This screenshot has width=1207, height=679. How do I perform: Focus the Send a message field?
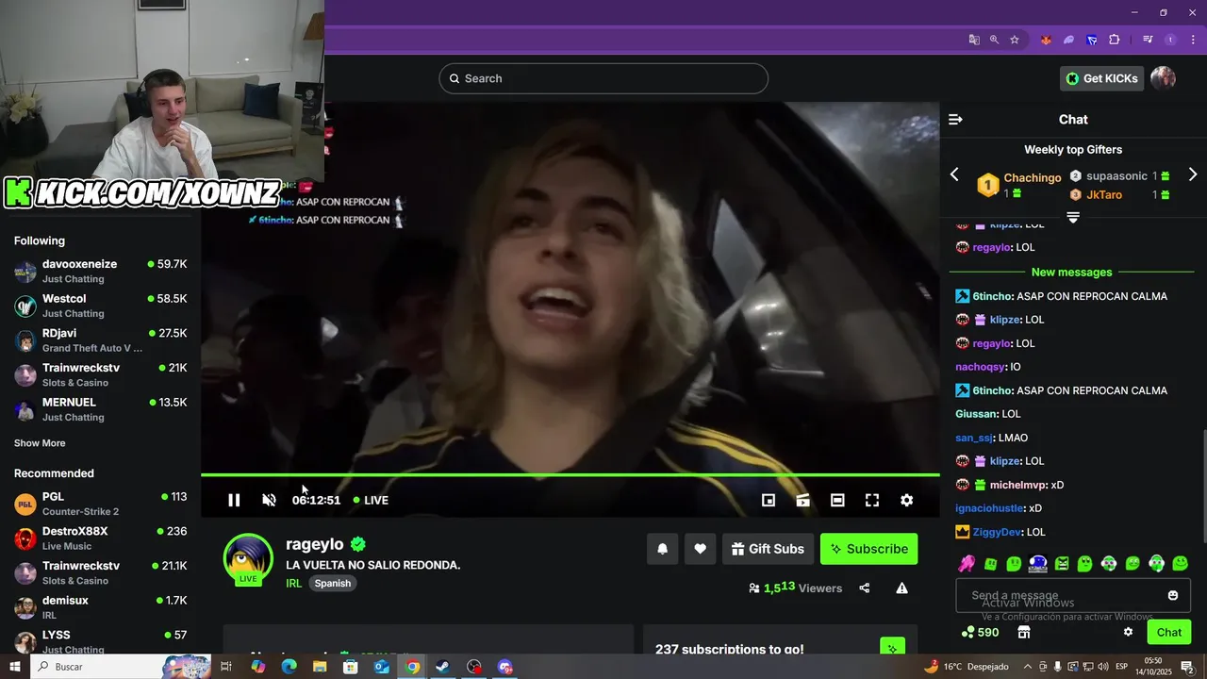[1073, 596]
